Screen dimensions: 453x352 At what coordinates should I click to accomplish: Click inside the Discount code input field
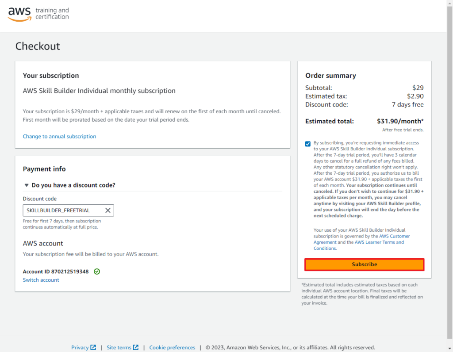[64, 210]
